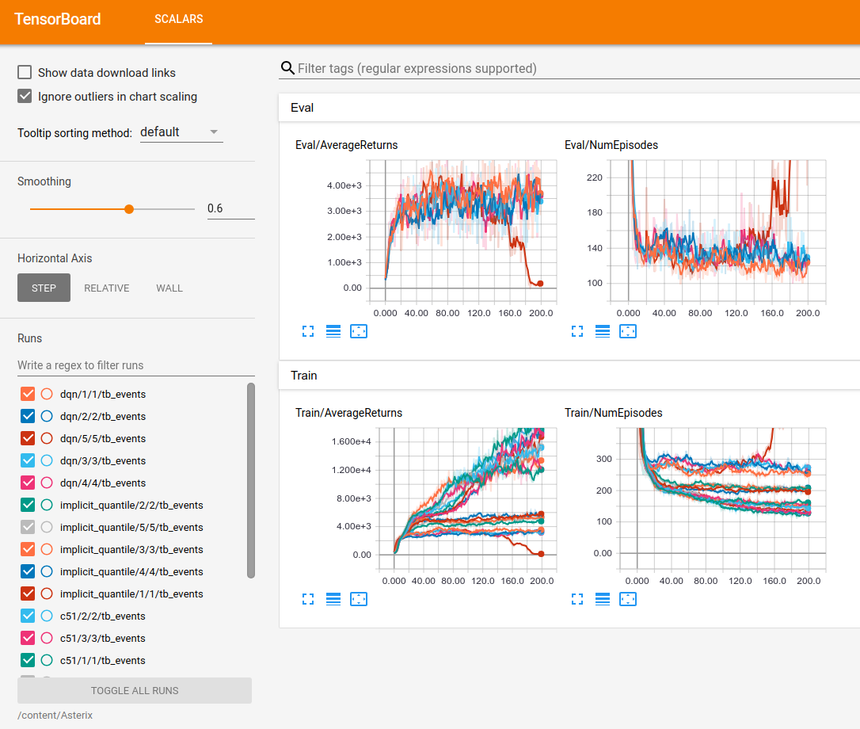Click the Train/AverageReturns chart title

(348, 413)
